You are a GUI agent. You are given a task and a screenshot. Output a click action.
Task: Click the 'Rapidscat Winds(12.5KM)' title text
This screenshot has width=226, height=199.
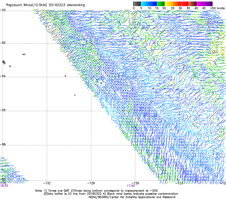coord(27,5)
